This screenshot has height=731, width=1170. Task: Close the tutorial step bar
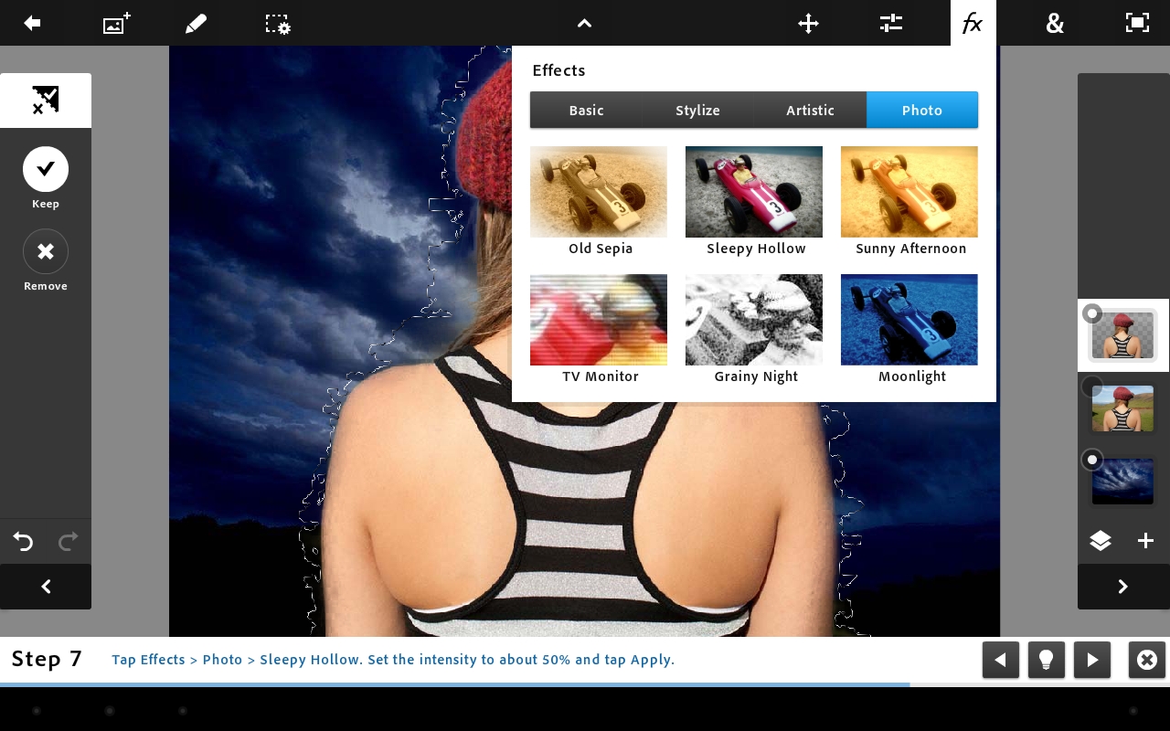pos(1147,660)
